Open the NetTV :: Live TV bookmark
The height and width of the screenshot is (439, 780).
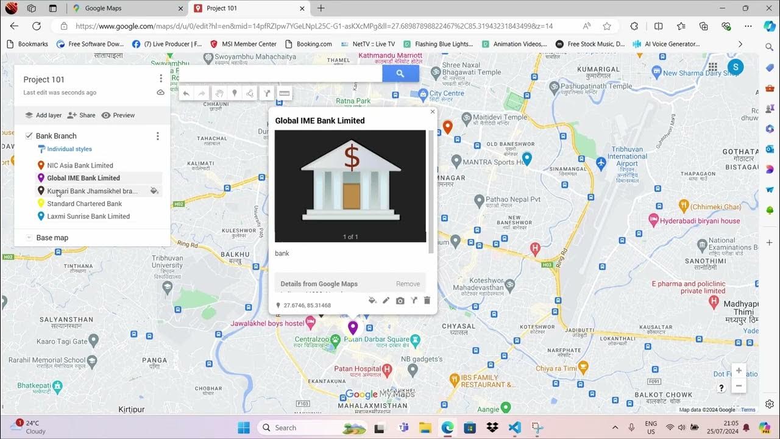pos(367,44)
